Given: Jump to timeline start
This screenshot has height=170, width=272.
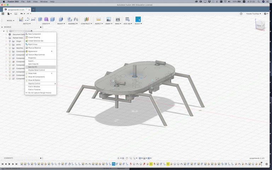Looking at the screenshot, I should tap(2, 164).
